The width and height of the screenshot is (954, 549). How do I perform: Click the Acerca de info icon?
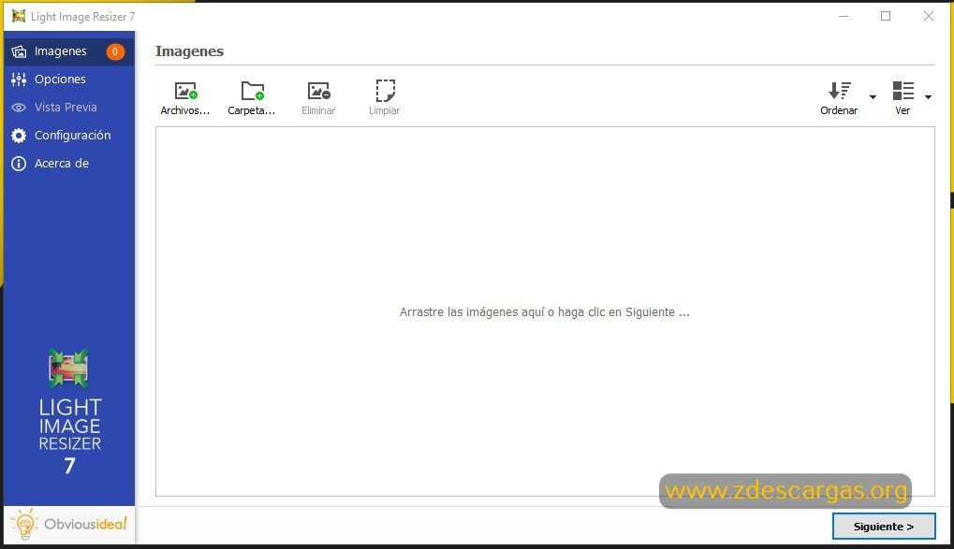19,164
